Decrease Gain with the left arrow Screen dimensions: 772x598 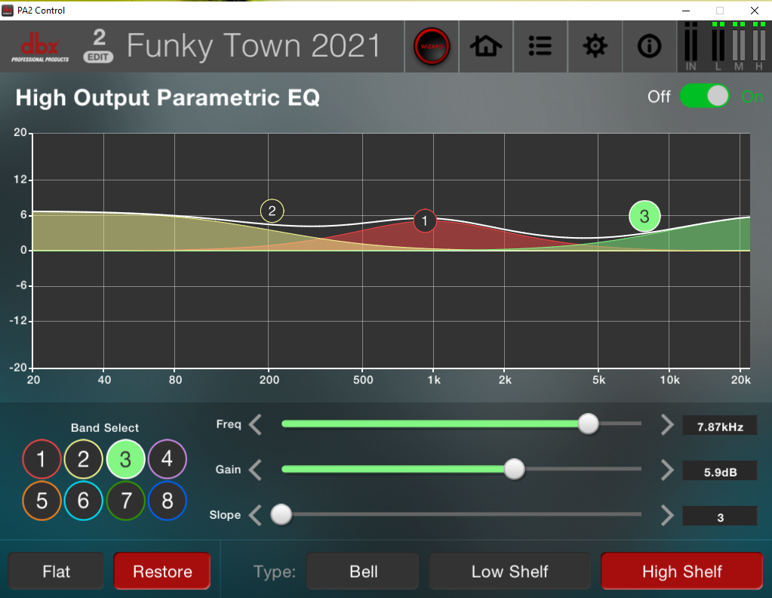[x=256, y=470]
